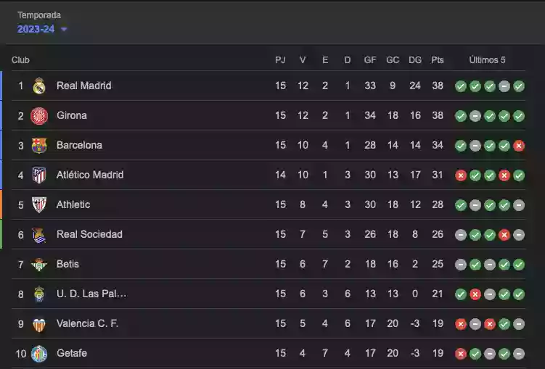Click Barcelona's red loss result icon
Screen dimensions: 545x369
(519, 146)
